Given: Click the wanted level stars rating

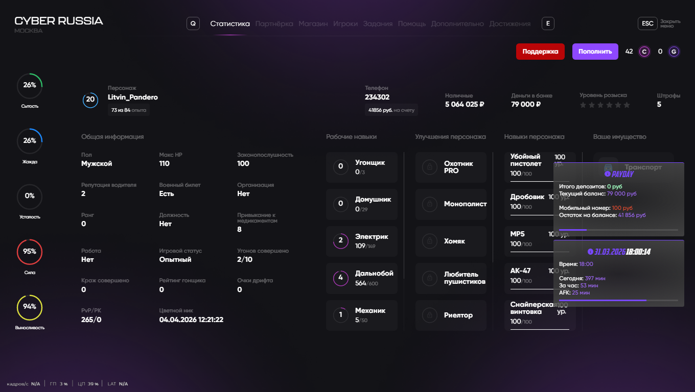Looking at the screenshot, I should (x=605, y=105).
